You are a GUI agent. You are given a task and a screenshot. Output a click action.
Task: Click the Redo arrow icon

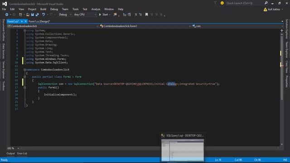(51, 14)
